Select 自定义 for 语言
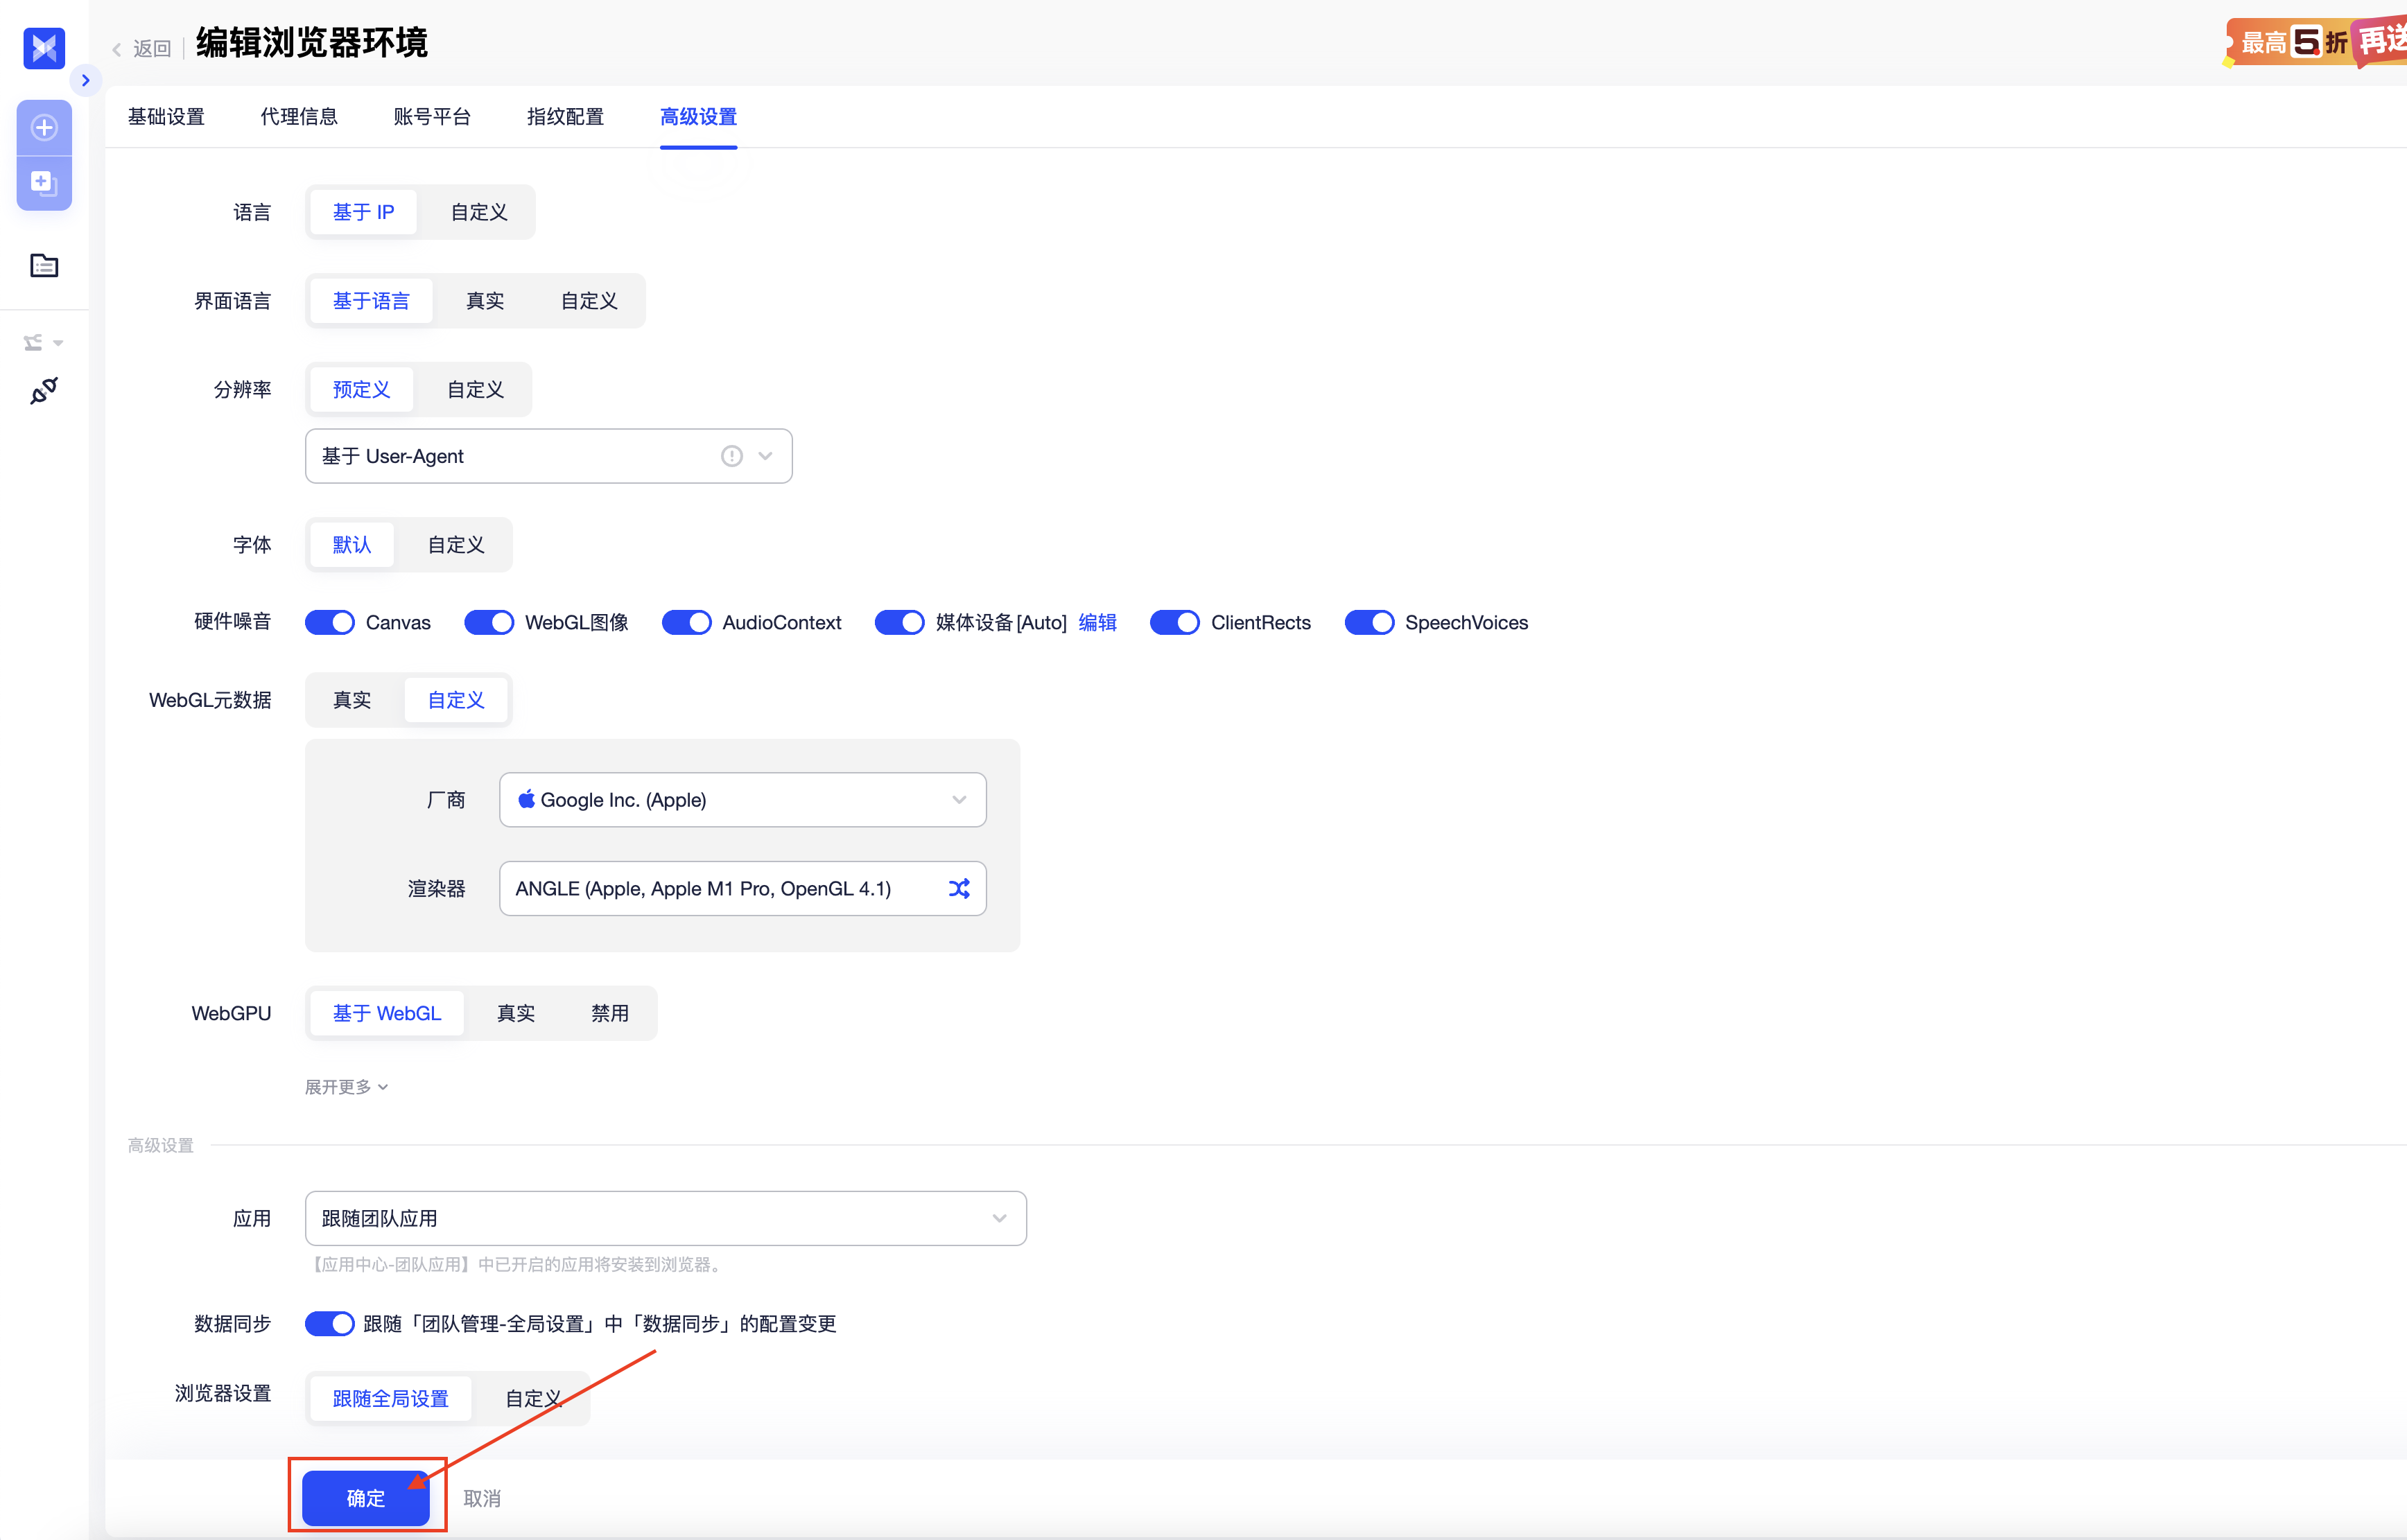The image size is (2407, 1540). pyautogui.click(x=479, y=212)
